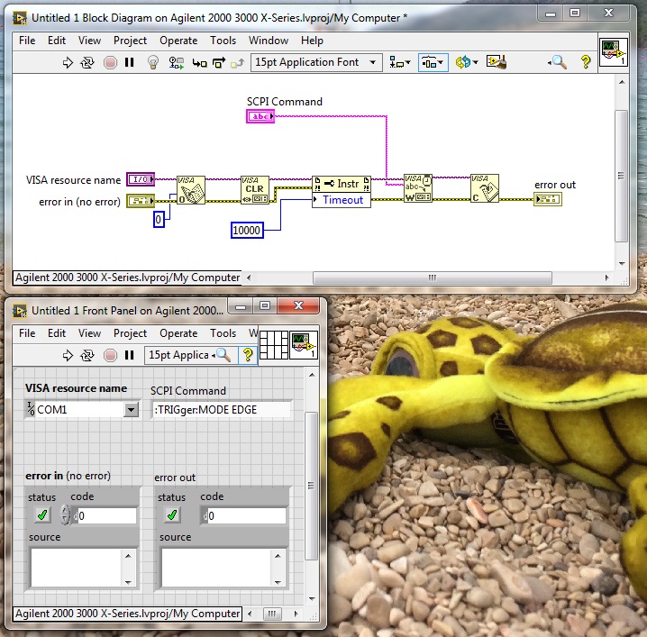Click Block Diagram horizontal scrollbar thumb
This screenshot has width=647, height=637.
432,278
